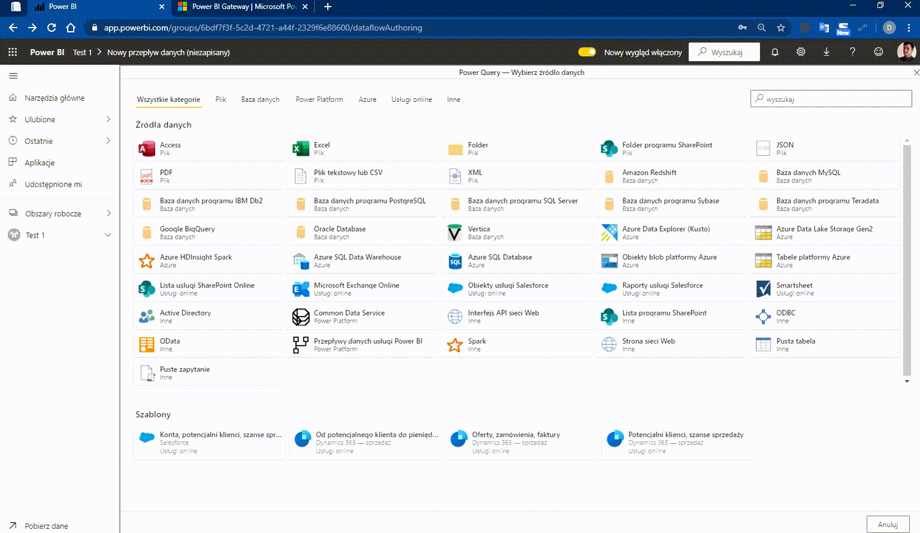920x533 pixels.
Task: Open the settings gear in header
Action: [x=801, y=52]
